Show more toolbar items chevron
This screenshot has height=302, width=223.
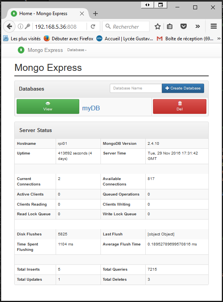point(197,26)
